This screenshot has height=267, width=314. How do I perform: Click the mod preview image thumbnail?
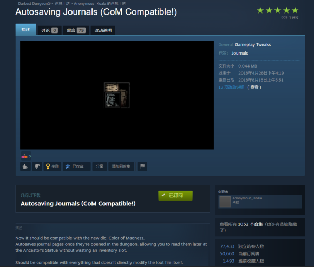click(x=117, y=95)
